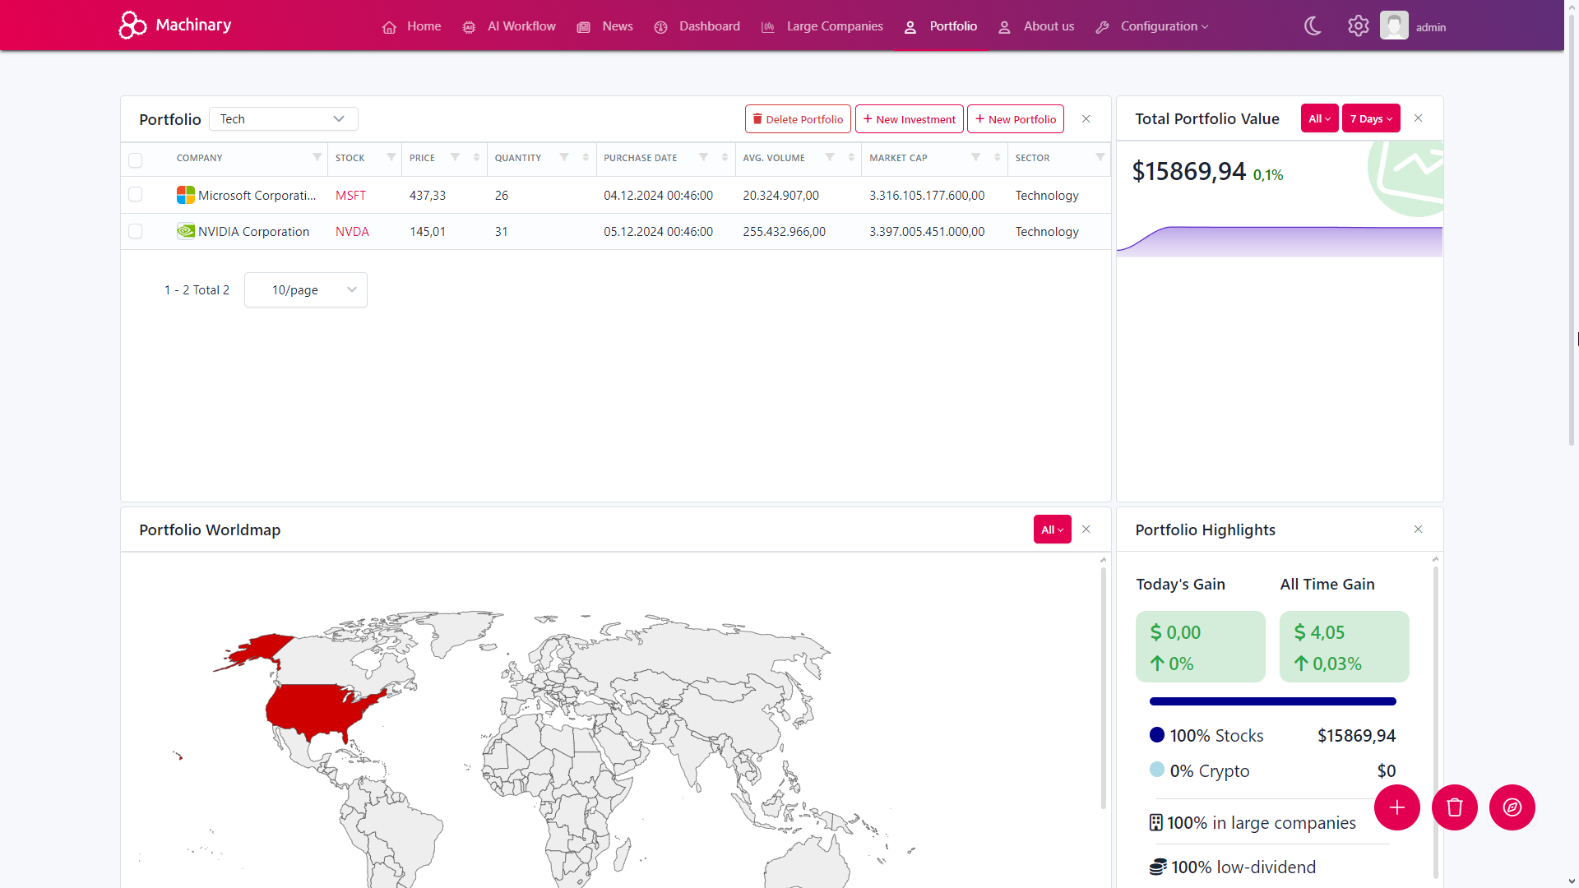1579x888 pixels.
Task: Check the Microsoft Corporation row checkbox
Action: click(136, 195)
